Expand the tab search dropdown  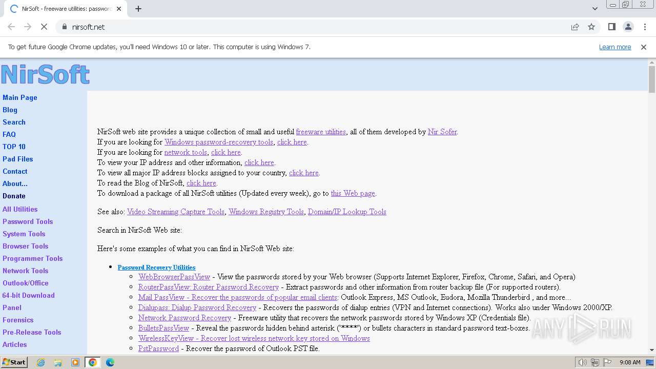(x=594, y=9)
